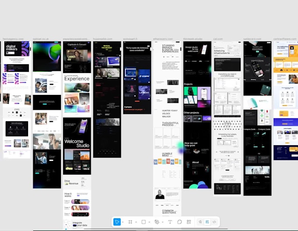
Task: Select the Move tool in the toolbar
Action: coord(117,222)
